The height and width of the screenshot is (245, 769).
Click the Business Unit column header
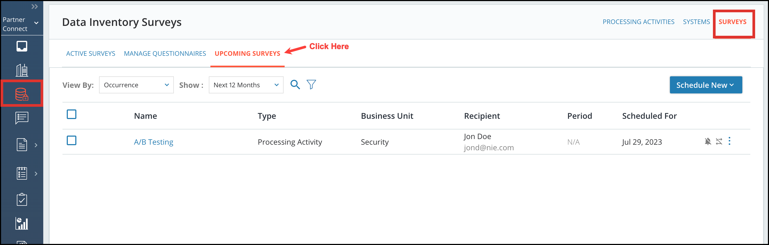[387, 116]
